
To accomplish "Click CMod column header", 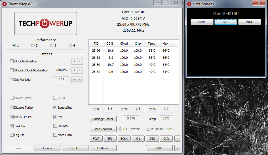I will pyautogui.click(x=124, y=43).
